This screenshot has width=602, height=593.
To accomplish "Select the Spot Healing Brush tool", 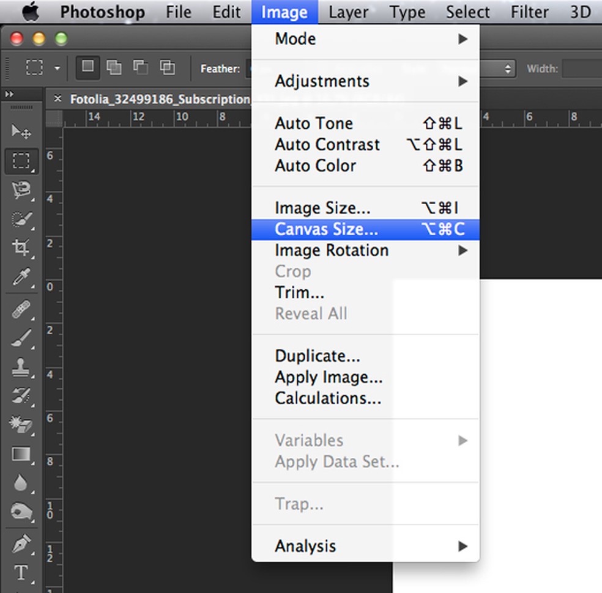I will 21,309.
